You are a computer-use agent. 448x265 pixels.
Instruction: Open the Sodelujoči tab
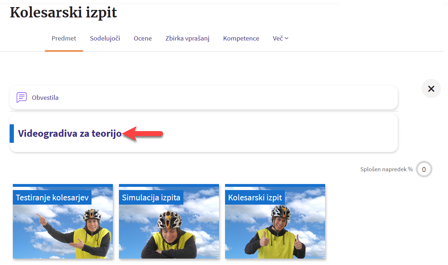pos(105,38)
